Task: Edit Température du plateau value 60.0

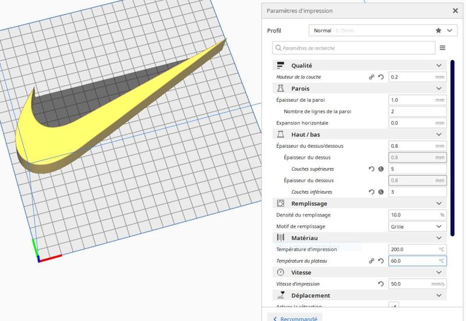Action: click(417, 261)
